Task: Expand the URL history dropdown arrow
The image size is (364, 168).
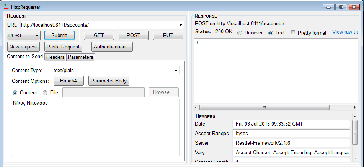Action: (x=181, y=25)
